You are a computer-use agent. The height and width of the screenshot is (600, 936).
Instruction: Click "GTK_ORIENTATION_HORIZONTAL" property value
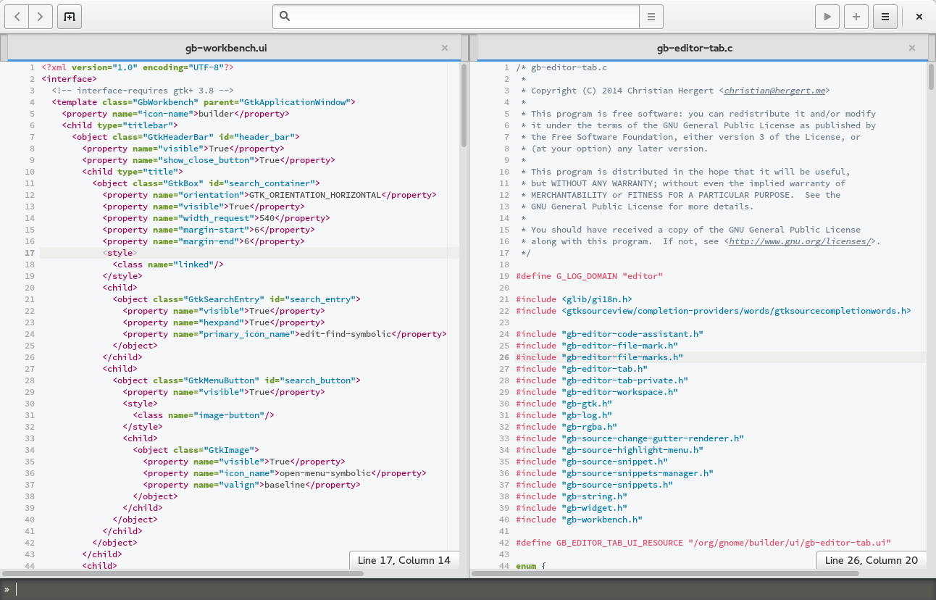[x=315, y=195]
